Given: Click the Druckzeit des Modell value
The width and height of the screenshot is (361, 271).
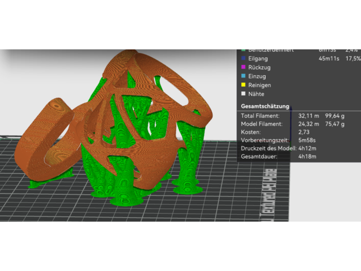Looking at the screenshot, I should tap(308, 148).
